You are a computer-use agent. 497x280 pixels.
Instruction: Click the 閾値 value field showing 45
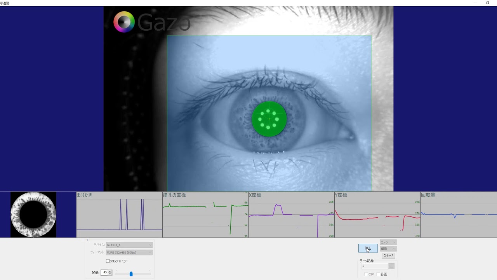tap(104, 273)
